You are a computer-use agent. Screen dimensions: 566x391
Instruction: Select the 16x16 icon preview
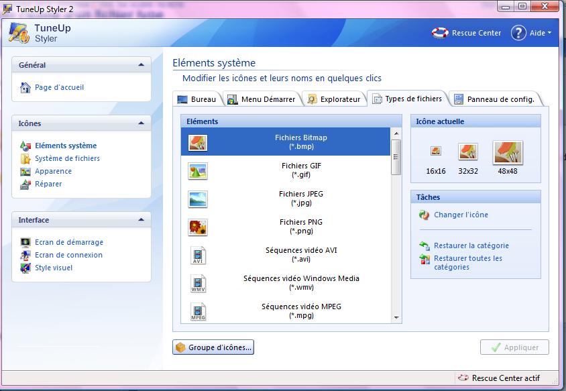[436, 150]
